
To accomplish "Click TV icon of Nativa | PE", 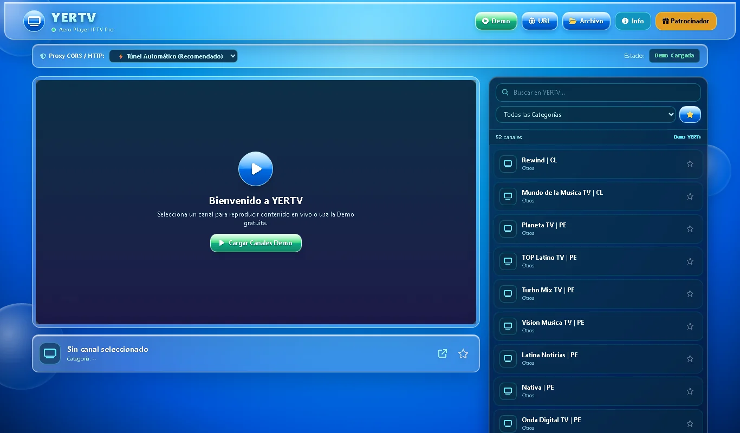I will (508, 391).
